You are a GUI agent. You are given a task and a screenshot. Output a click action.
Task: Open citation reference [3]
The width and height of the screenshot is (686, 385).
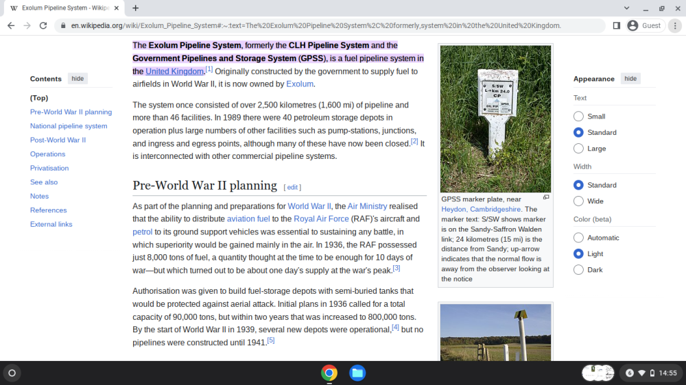click(x=397, y=268)
